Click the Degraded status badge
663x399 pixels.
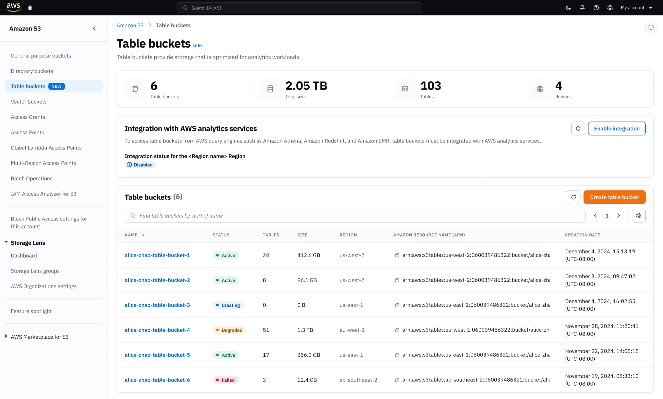[x=229, y=330]
